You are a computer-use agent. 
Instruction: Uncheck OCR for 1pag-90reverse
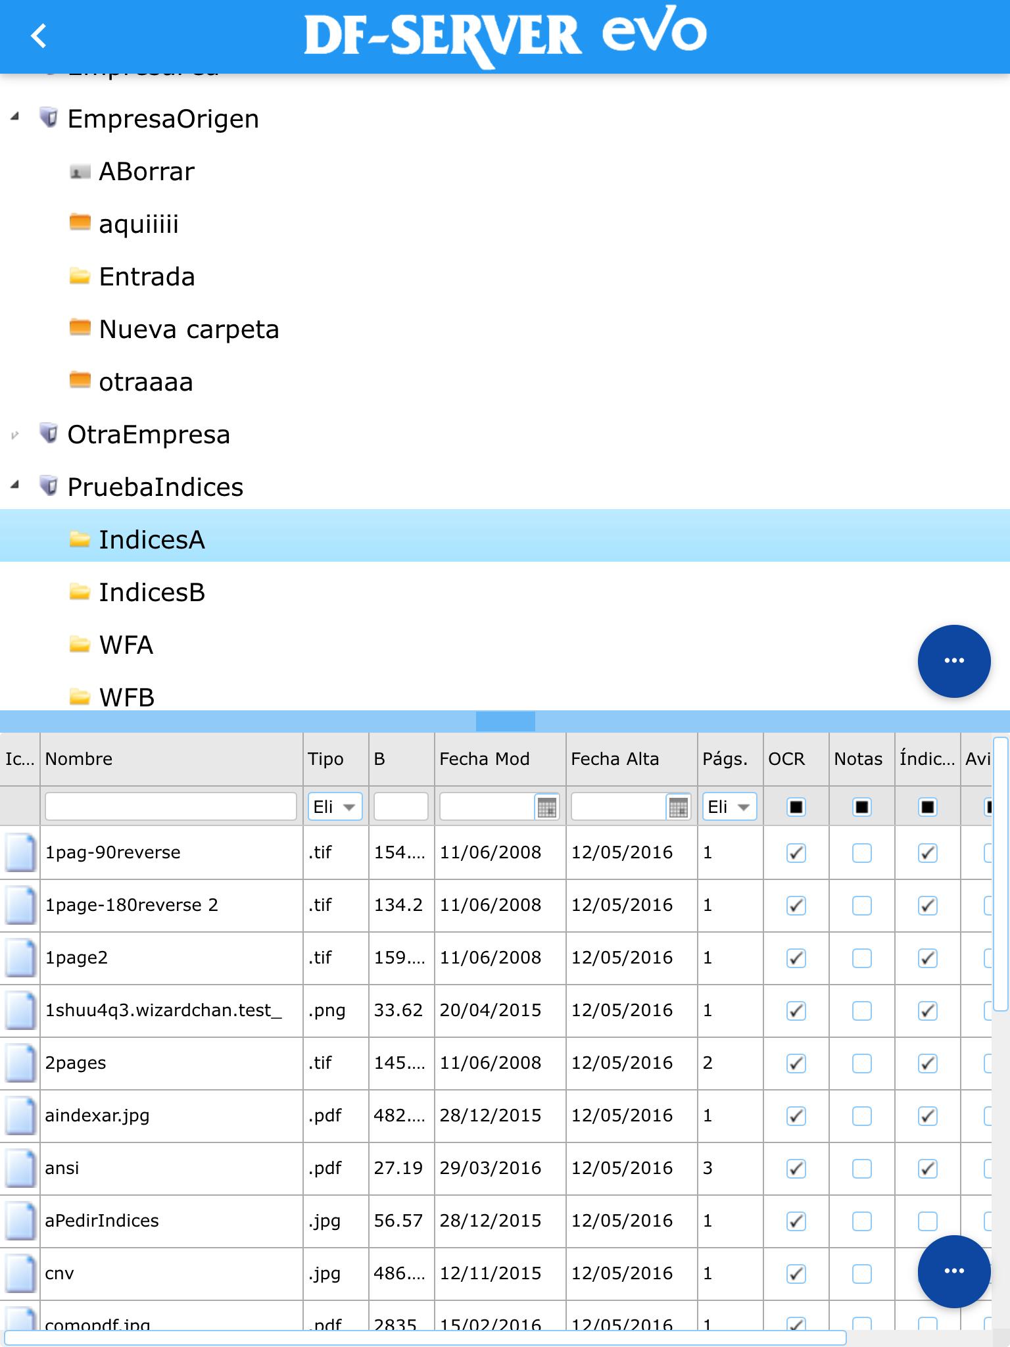click(x=796, y=853)
